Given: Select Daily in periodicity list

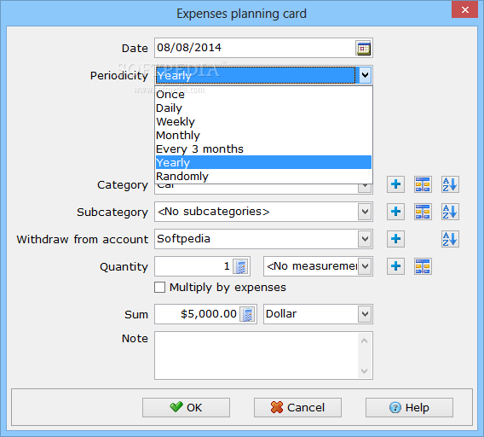Looking at the screenshot, I should click(x=263, y=108).
